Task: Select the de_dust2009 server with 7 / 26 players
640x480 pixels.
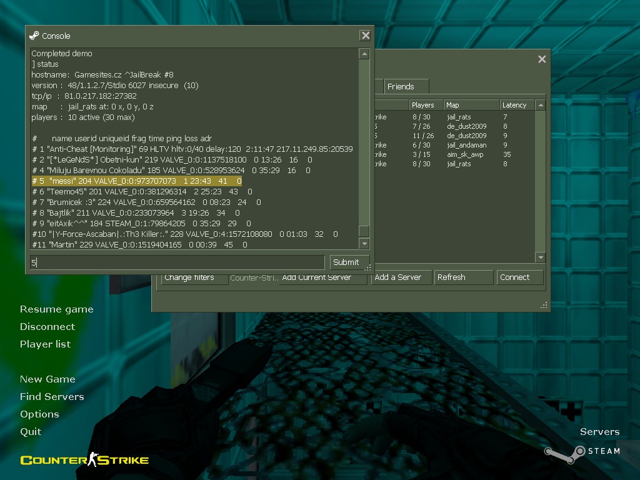Action: (454, 126)
